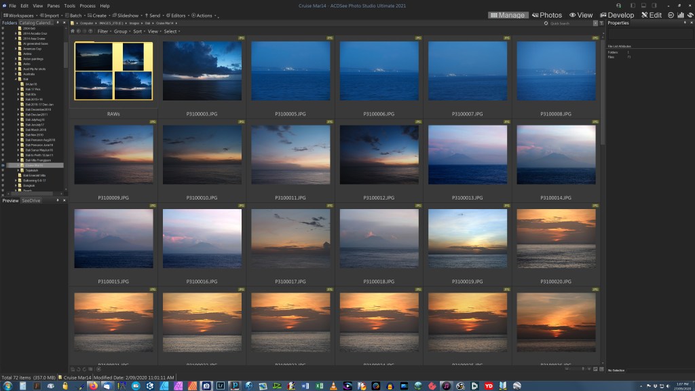Switch to the Catalog tab
Viewport: 695px width, 391px height.
(x=27, y=23)
